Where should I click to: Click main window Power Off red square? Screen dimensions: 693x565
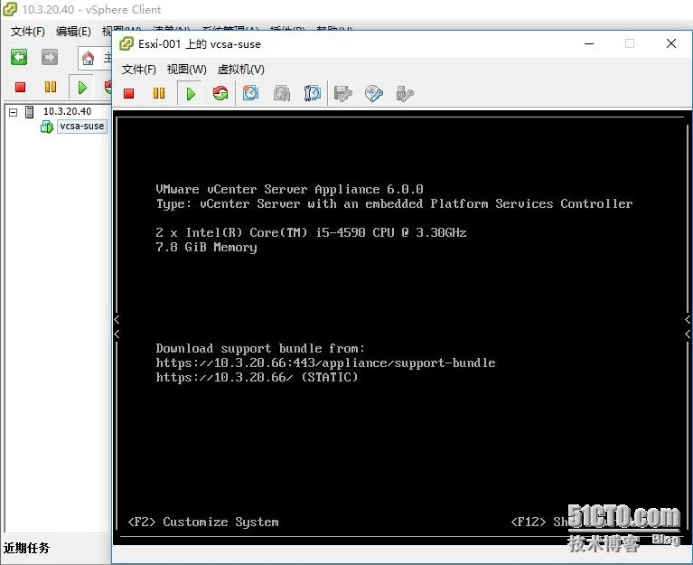[x=20, y=87]
